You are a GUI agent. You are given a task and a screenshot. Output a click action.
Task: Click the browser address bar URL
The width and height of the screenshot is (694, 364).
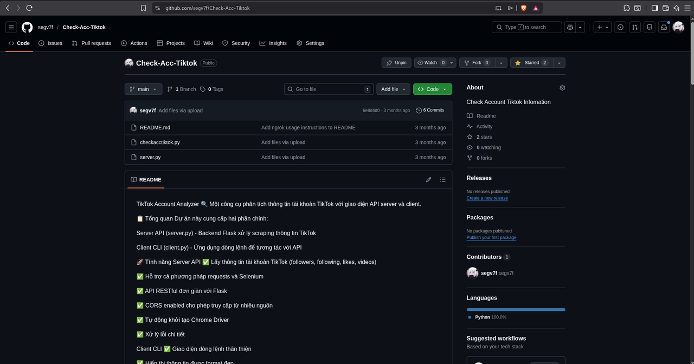pos(208,8)
